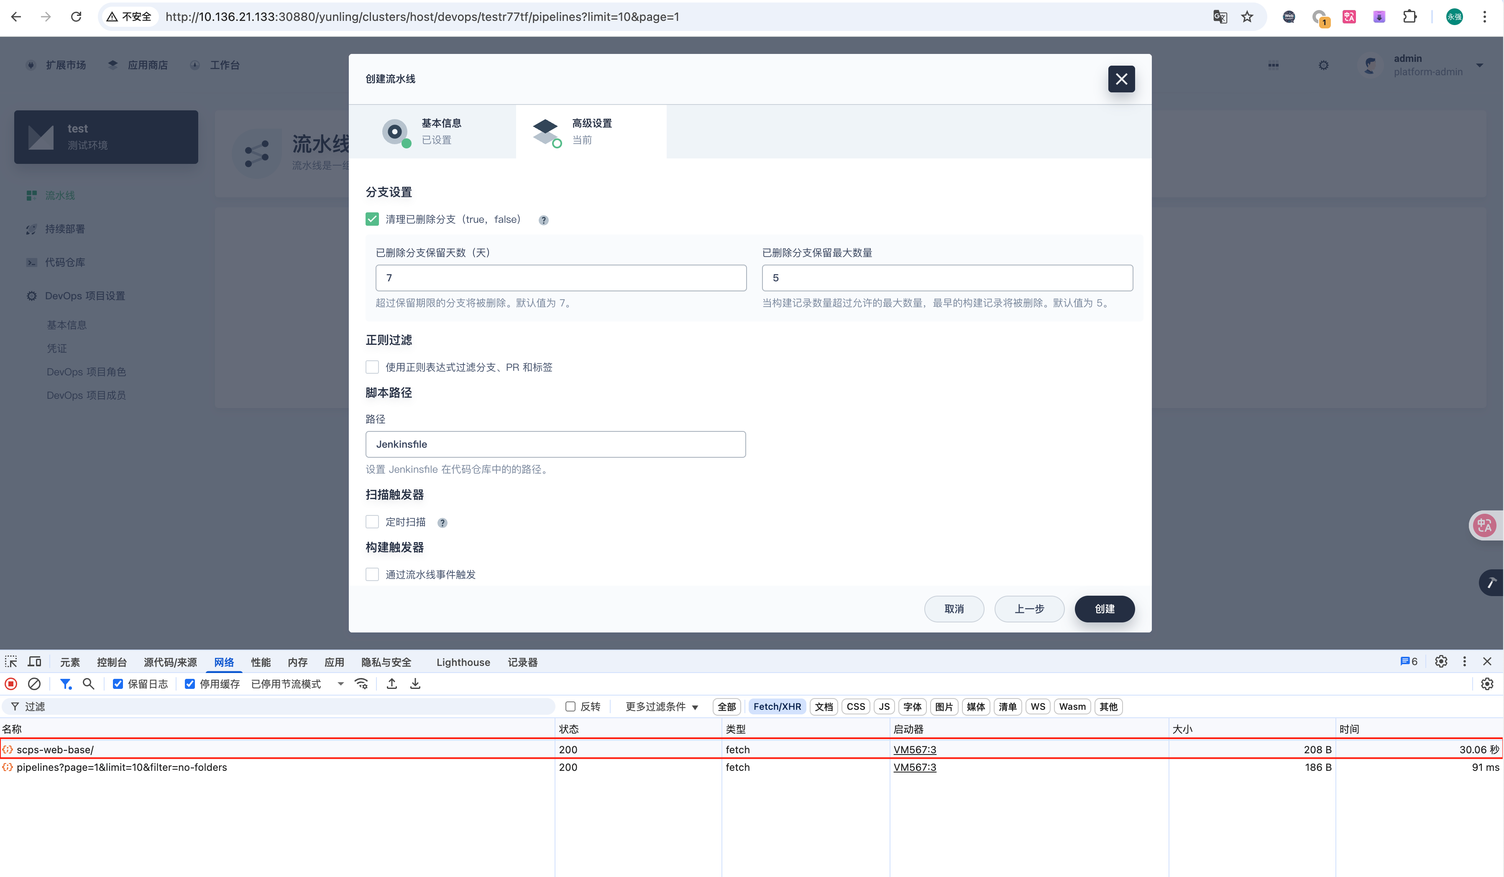Open admin user account dropdown arrow
The height and width of the screenshot is (877, 1504).
coord(1479,65)
